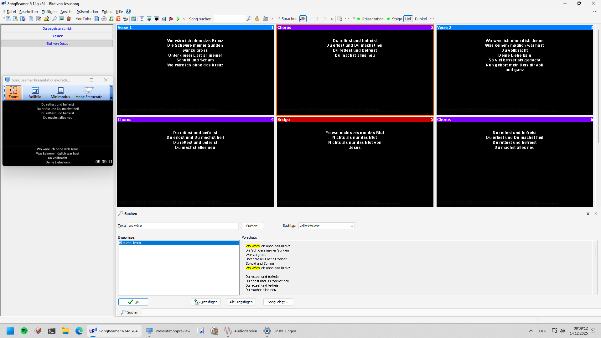The height and width of the screenshot is (338, 601).
Task: Select language 3 in Sprachen toolbar
Action: click(324, 19)
